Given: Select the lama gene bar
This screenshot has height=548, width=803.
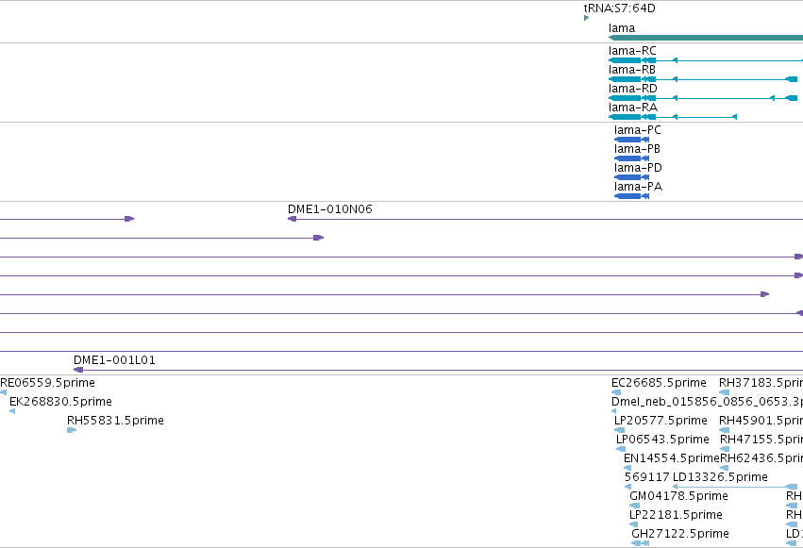Looking at the screenshot, I should [706, 38].
